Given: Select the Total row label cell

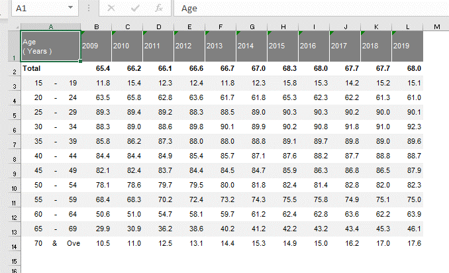Looking at the screenshot, I should [50, 68].
